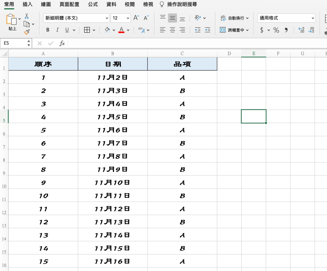Apply the red font color swatch
This screenshot has height=271, width=327.
pos(122,30)
